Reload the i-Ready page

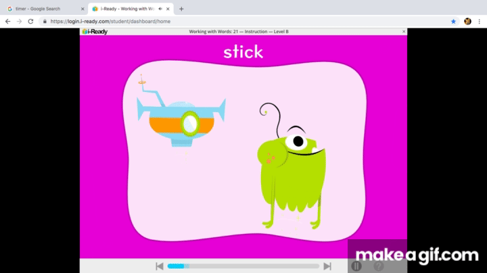coord(30,21)
